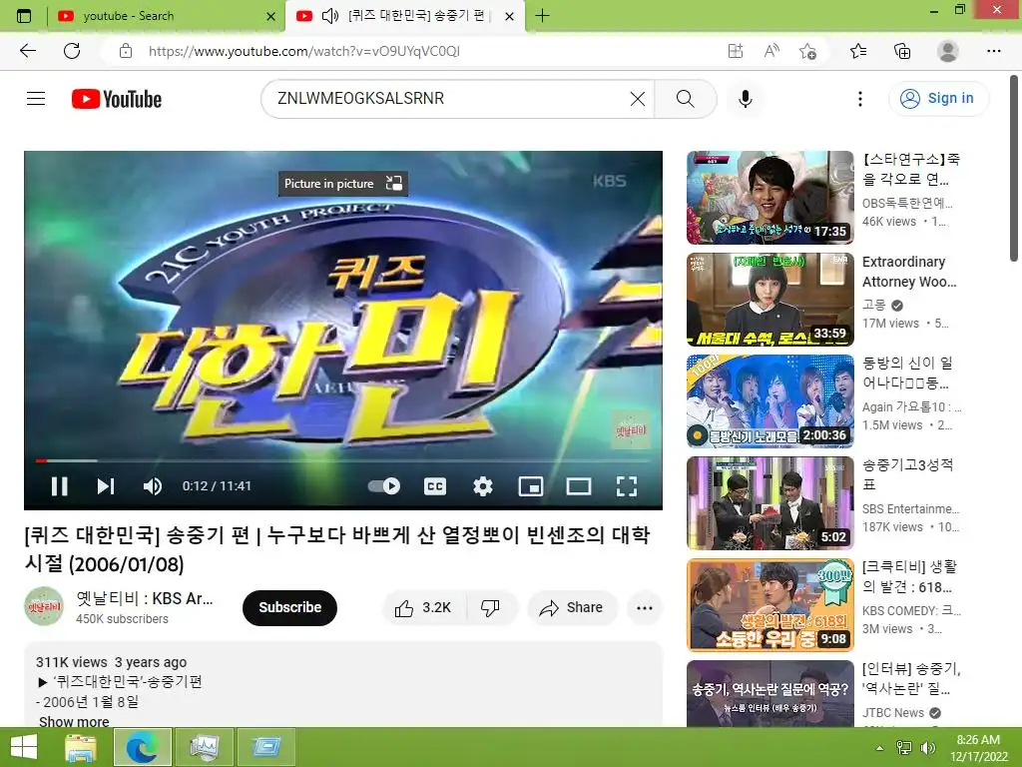Open the JTBC News 송중기 interview video
Image resolution: width=1022 pixels, height=767 pixels.
click(769, 694)
